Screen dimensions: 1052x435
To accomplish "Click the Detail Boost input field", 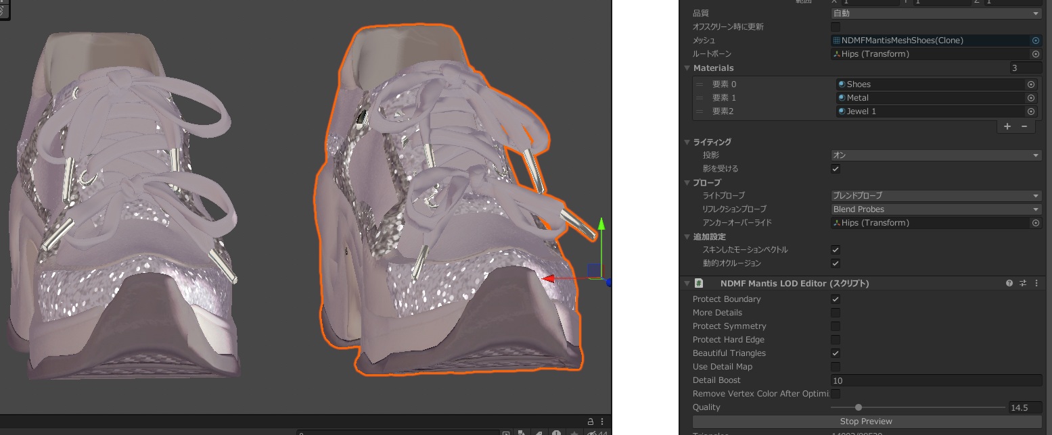I will coord(936,380).
